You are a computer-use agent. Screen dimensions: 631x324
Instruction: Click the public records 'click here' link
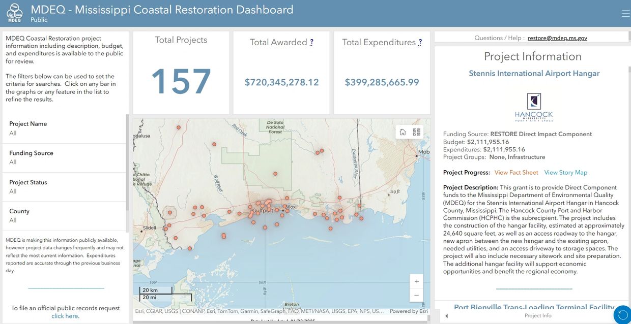click(65, 316)
